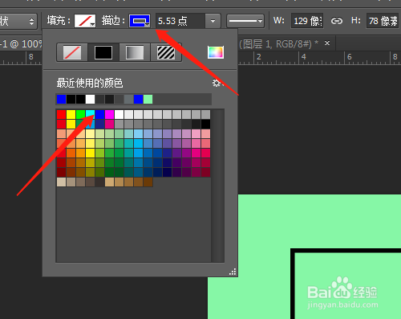Open the stroke (描边) swatch dropdown

point(140,21)
